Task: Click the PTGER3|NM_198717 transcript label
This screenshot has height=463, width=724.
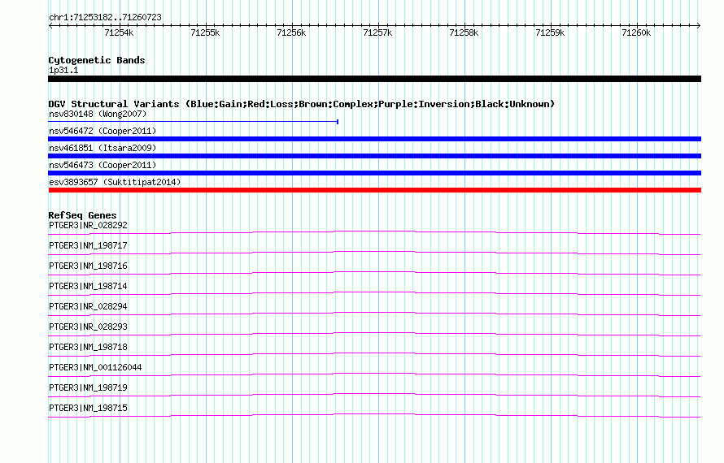Action: [x=88, y=246]
